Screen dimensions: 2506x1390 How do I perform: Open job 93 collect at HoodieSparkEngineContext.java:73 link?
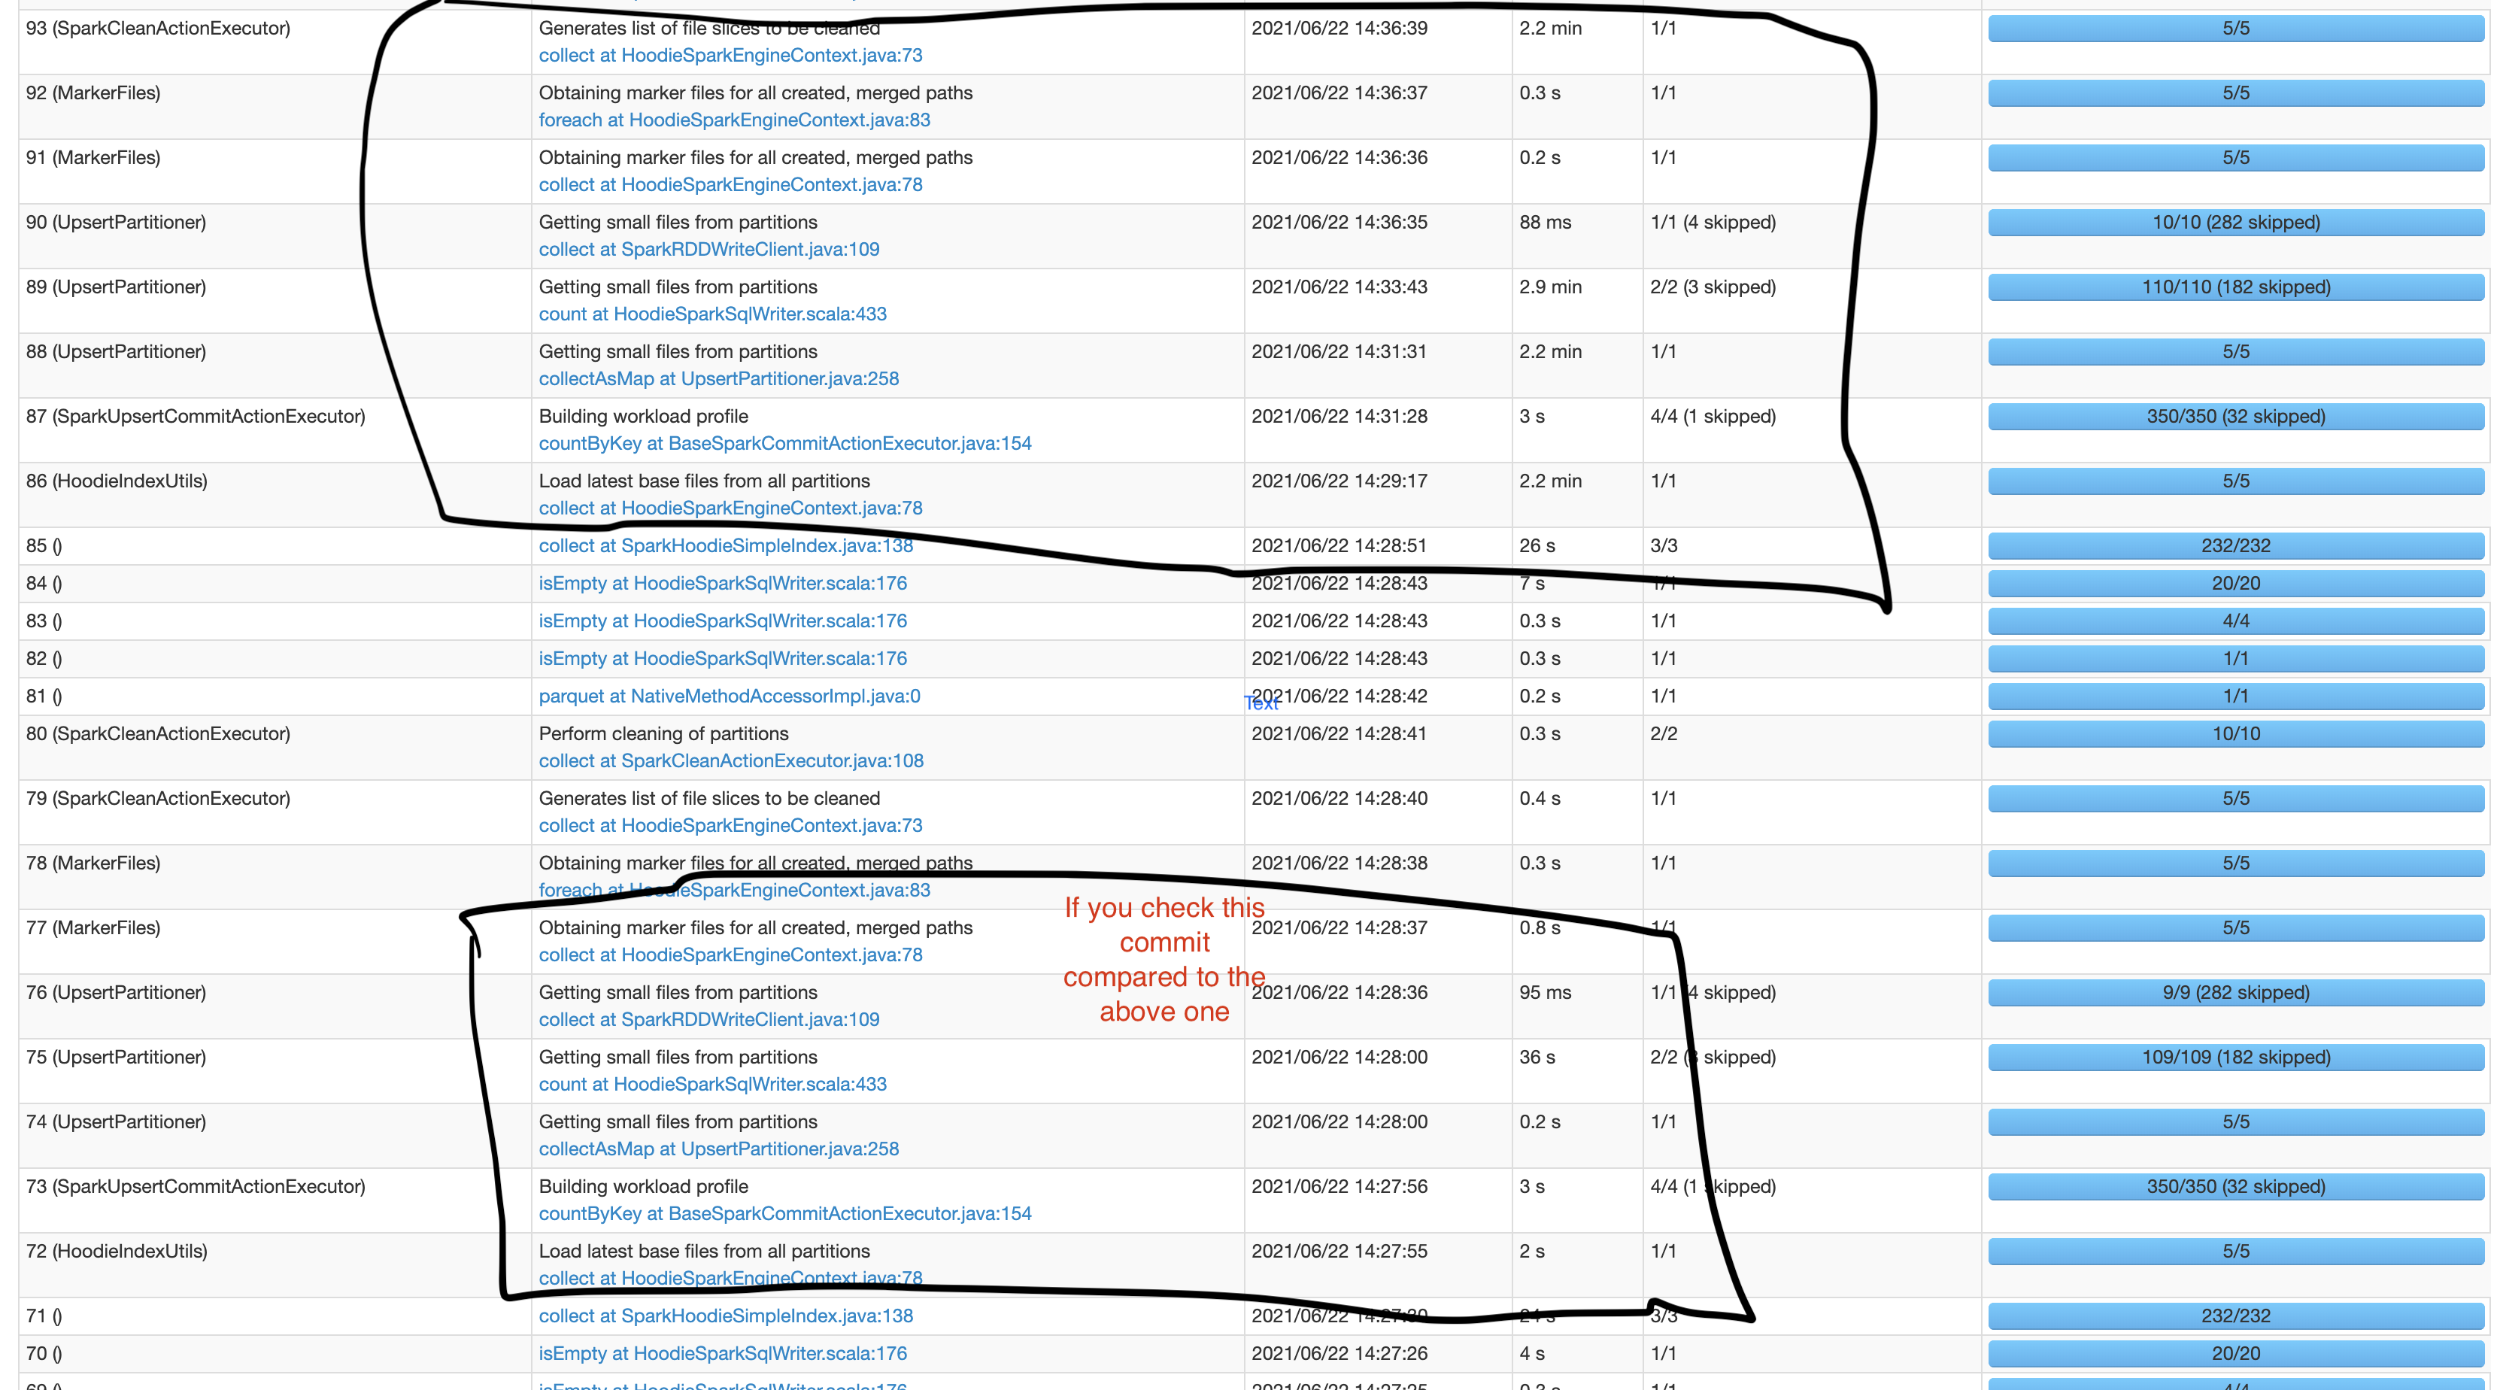(x=730, y=56)
